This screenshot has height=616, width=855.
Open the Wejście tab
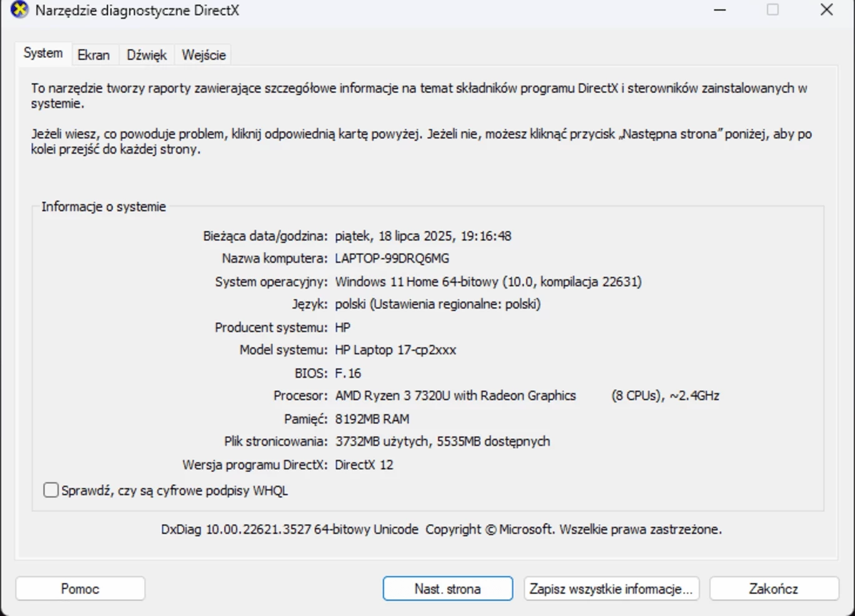[x=204, y=55]
